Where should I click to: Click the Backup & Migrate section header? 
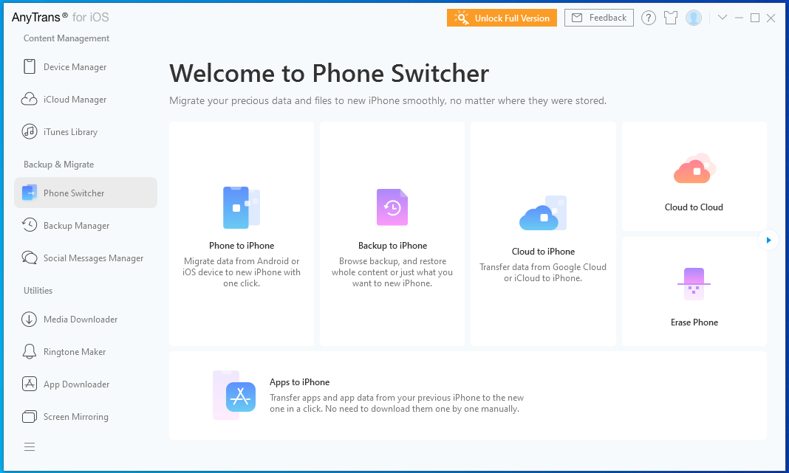[59, 165]
